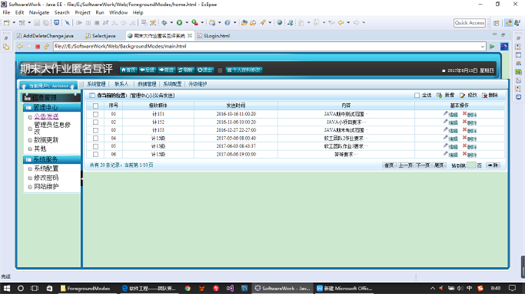Click the pencil 编辑 icon in row 04
The width and height of the screenshot is (525, 294).
445,138
